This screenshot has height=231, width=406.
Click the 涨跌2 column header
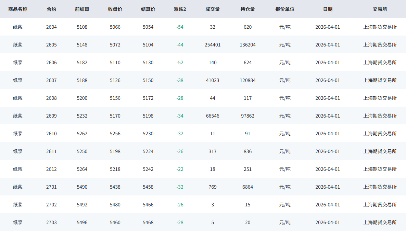tap(180, 9)
